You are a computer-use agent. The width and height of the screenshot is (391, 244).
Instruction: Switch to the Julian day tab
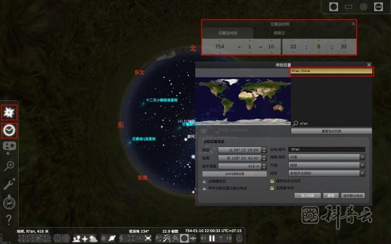(279, 33)
